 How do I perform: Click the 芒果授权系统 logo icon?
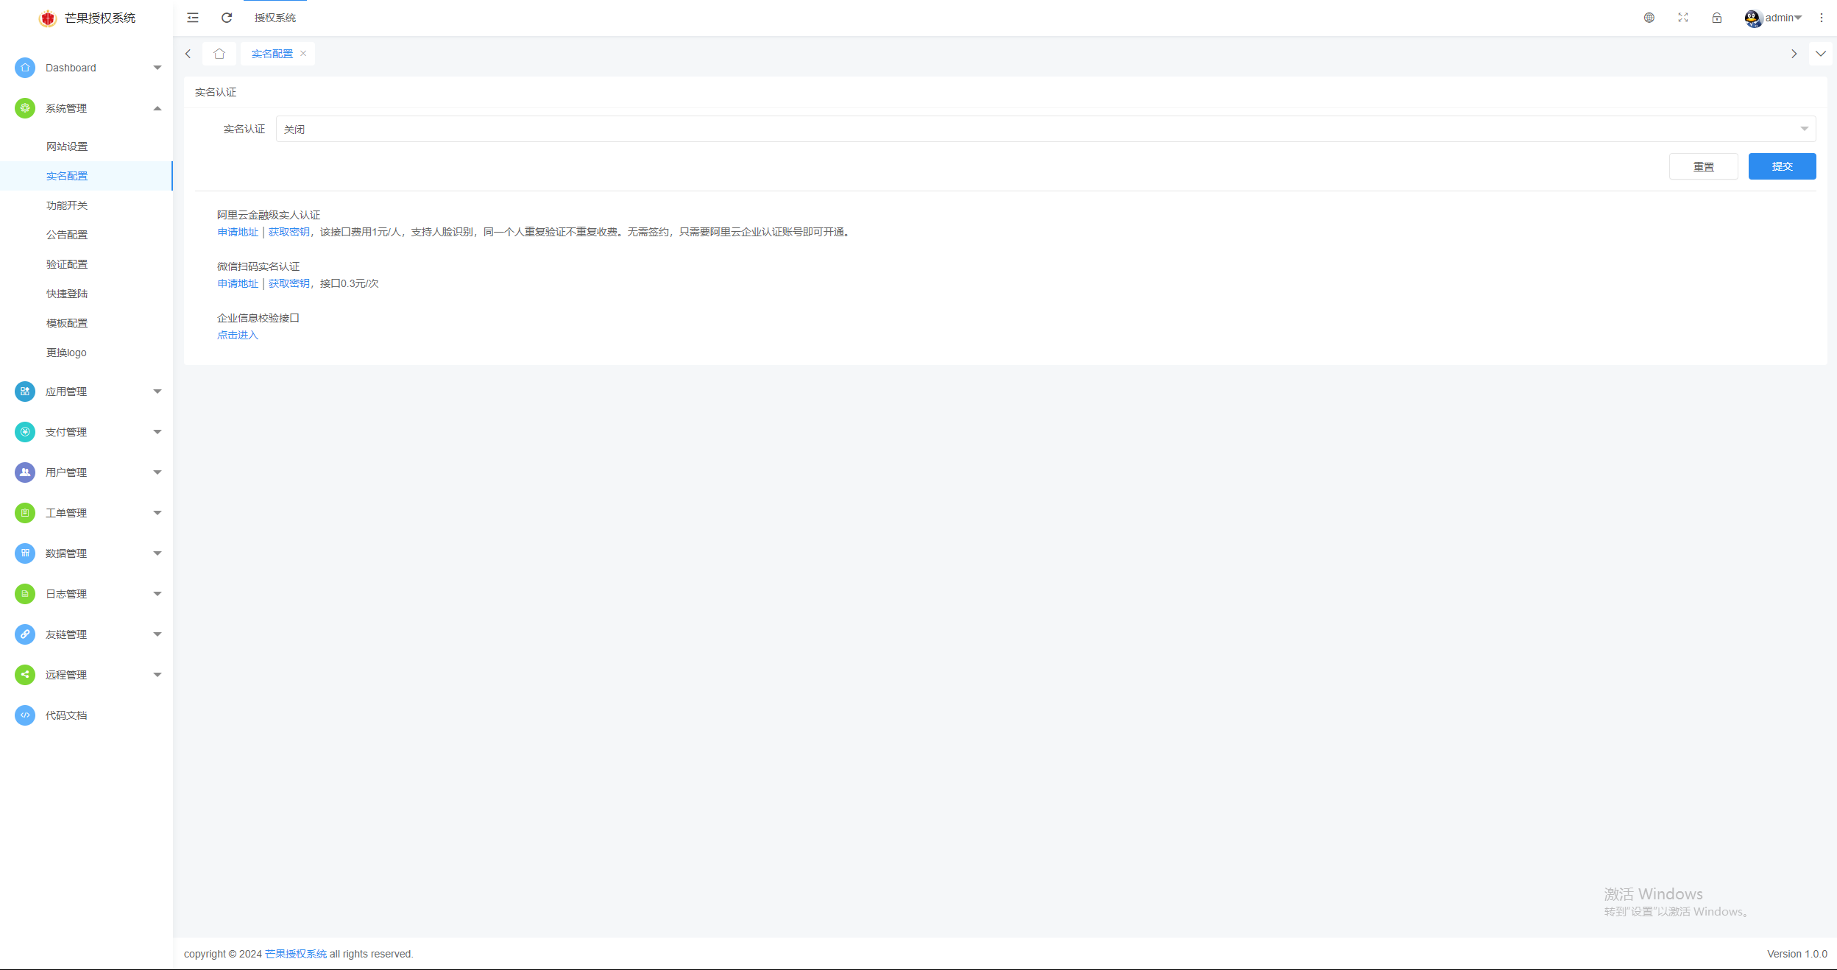(48, 18)
